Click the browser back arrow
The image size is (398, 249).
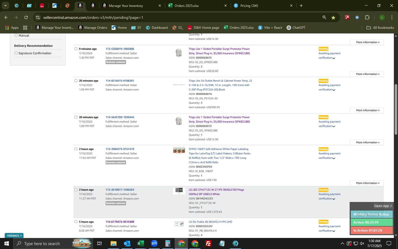click(x=6, y=17)
